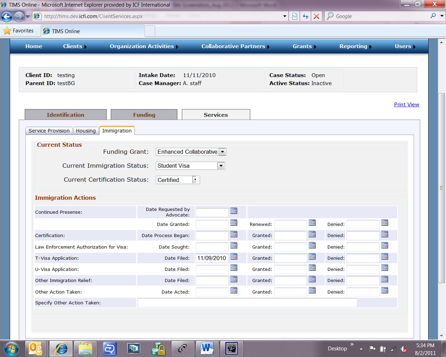Switch to the Funding tab
Screen dimensions: 446x357
(x=144, y=115)
